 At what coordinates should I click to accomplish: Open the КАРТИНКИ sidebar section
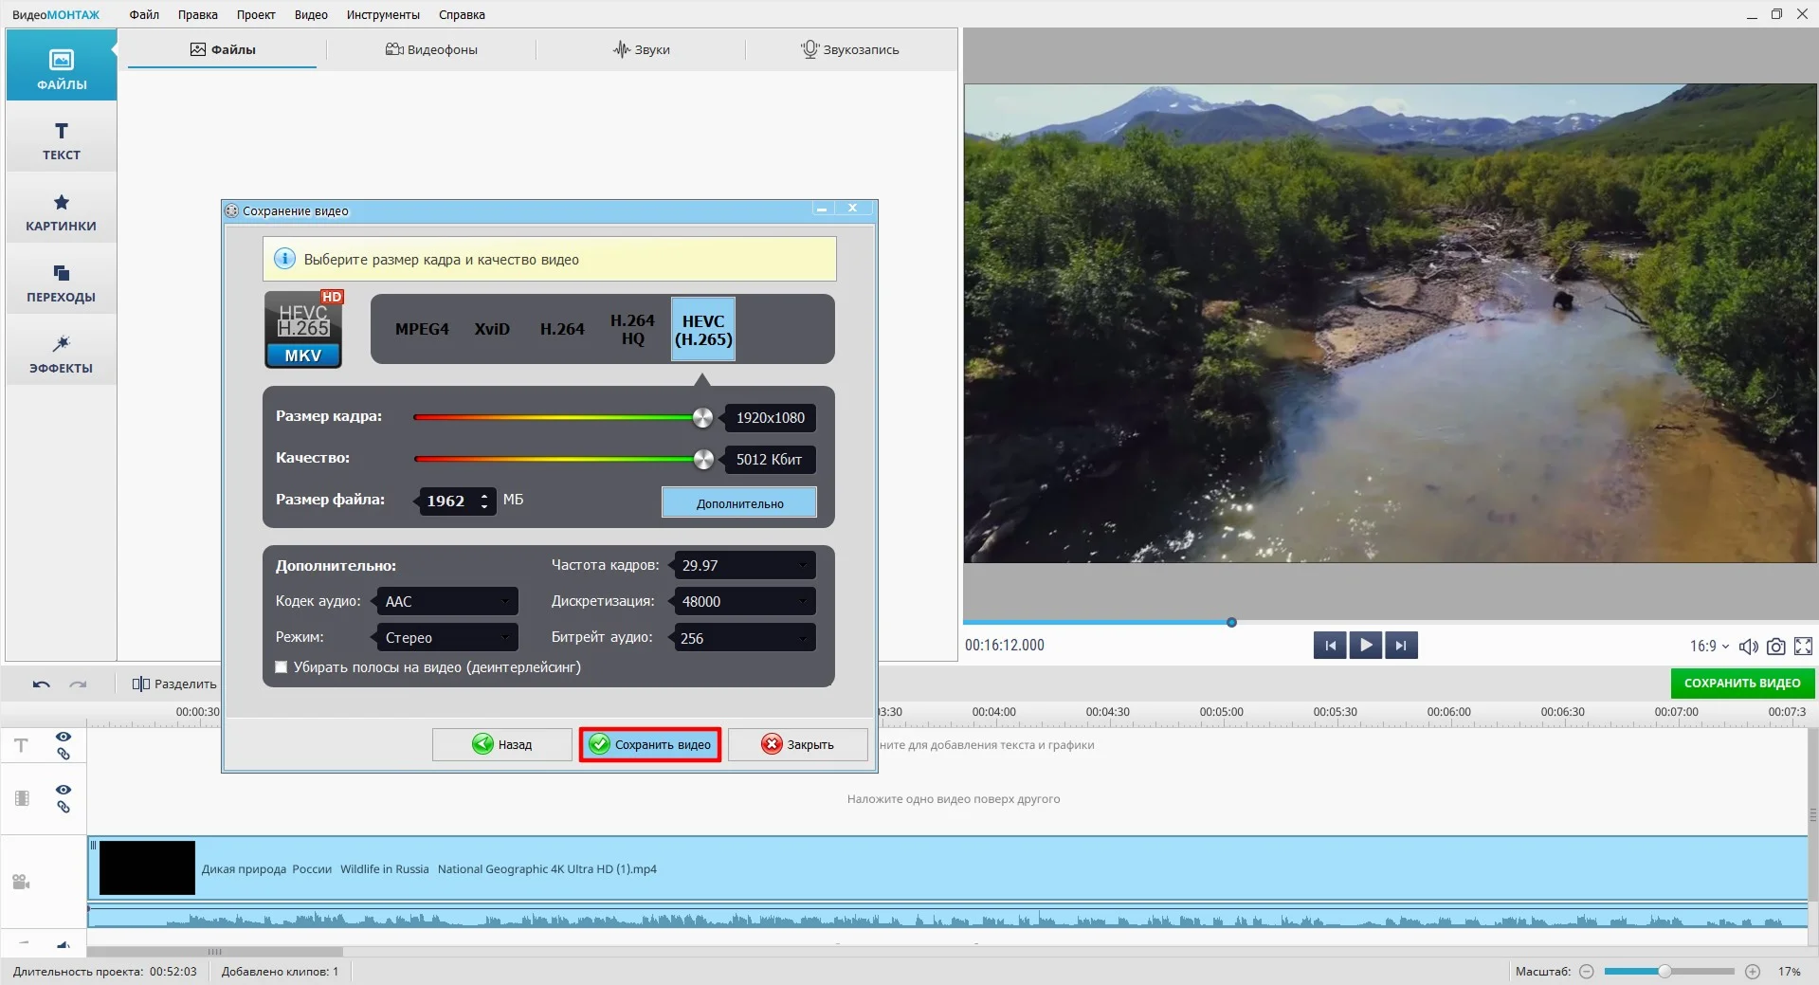point(62,210)
